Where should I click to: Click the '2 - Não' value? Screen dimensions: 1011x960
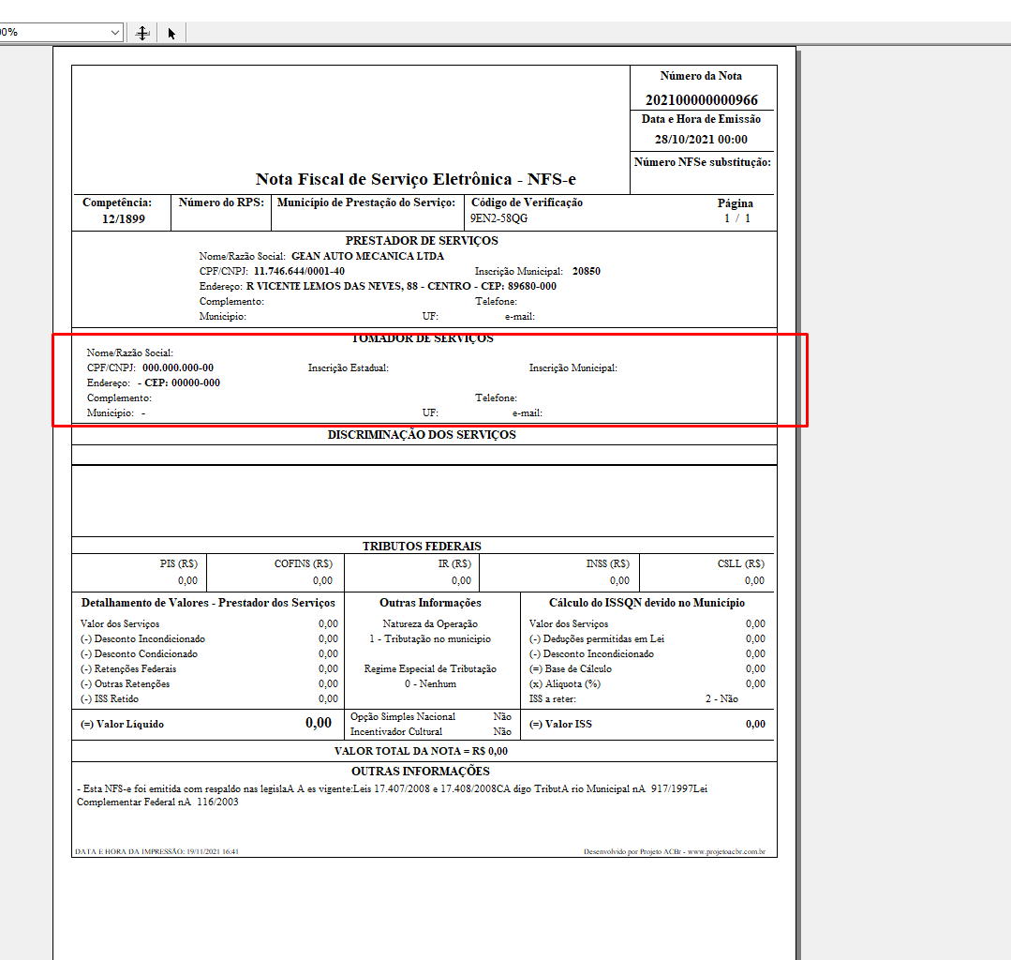point(721,698)
